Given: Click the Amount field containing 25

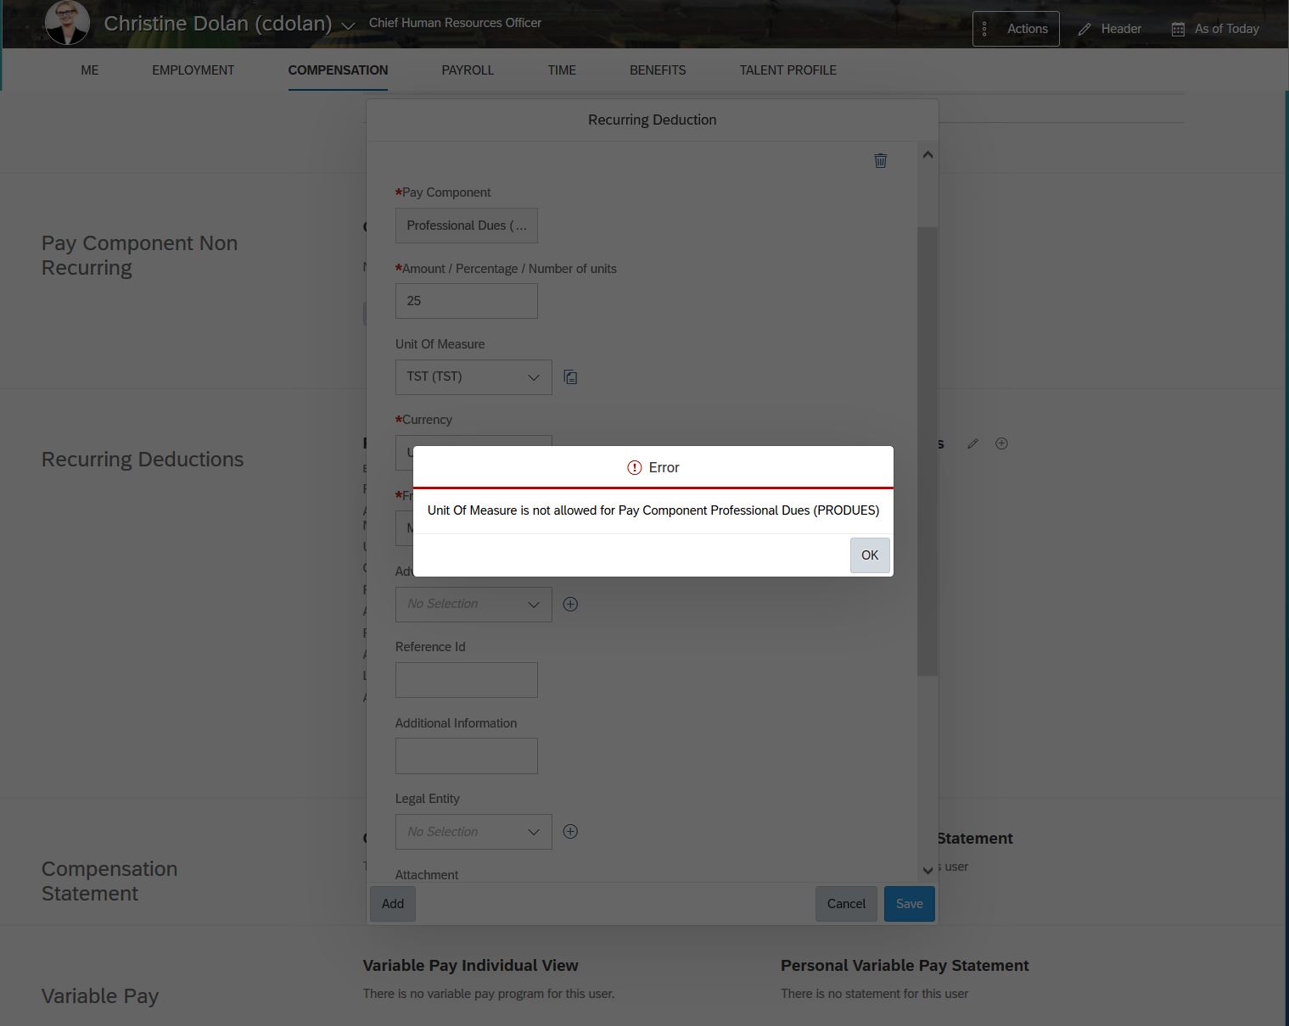Looking at the screenshot, I should pos(467,301).
